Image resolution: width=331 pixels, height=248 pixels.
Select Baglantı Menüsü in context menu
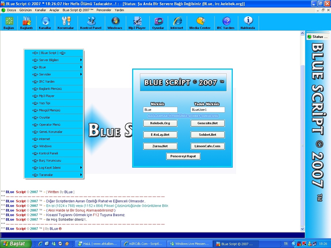(x=54, y=89)
